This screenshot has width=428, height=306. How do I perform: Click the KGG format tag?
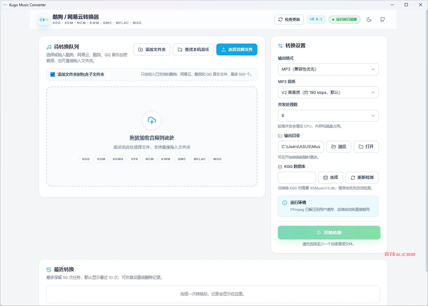tap(86, 159)
